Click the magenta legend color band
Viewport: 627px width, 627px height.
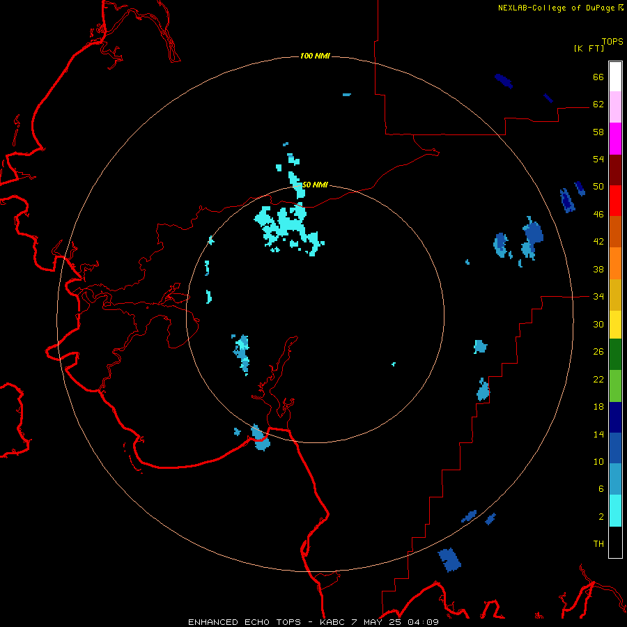pyautogui.click(x=615, y=139)
